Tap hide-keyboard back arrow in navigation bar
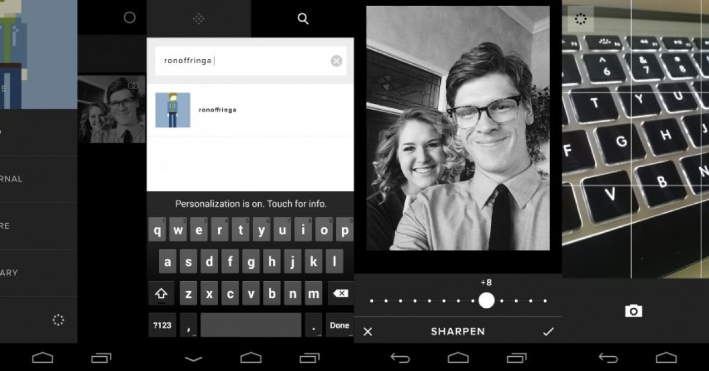The height and width of the screenshot is (371, 709). click(x=193, y=357)
